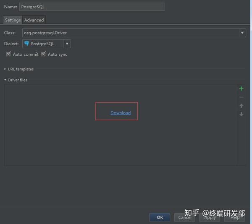Click the Apply button
Screen dimensions: 252x224
[x=210, y=217]
